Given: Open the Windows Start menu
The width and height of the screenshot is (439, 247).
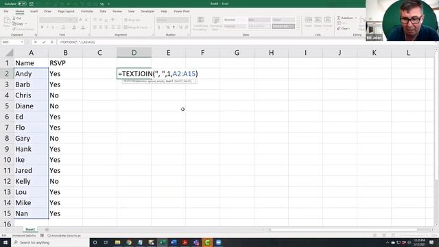Looking at the screenshot, I should tap(5, 242).
